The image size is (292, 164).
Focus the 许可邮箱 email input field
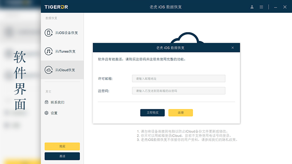pyautogui.click(x=178, y=78)
